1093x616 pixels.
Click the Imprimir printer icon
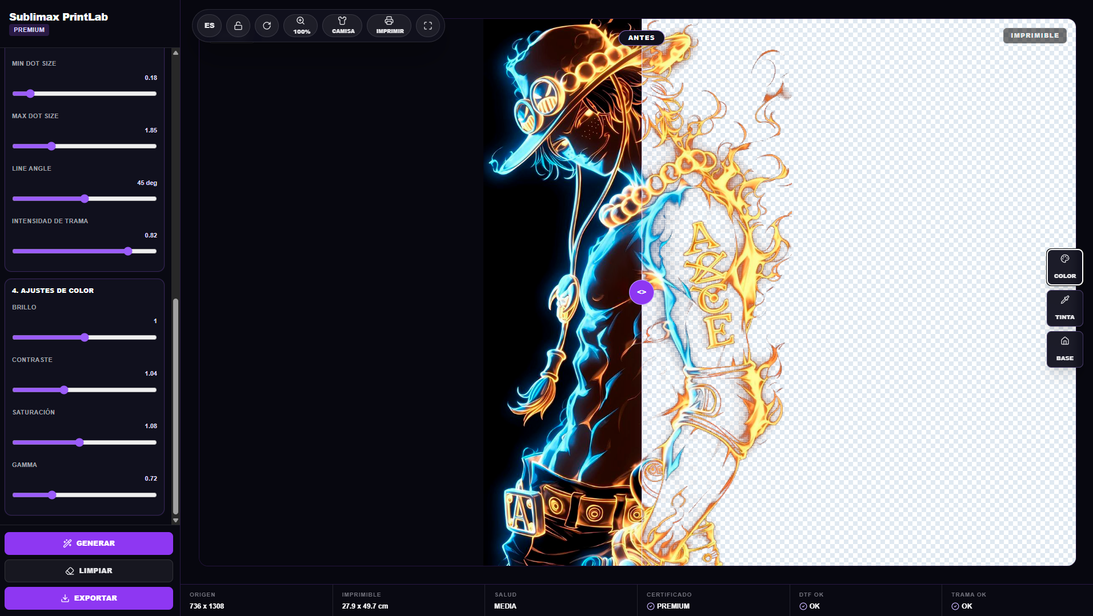389,26
